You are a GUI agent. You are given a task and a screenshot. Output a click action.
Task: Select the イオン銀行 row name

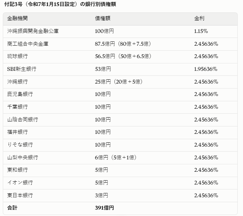point(20,183)
